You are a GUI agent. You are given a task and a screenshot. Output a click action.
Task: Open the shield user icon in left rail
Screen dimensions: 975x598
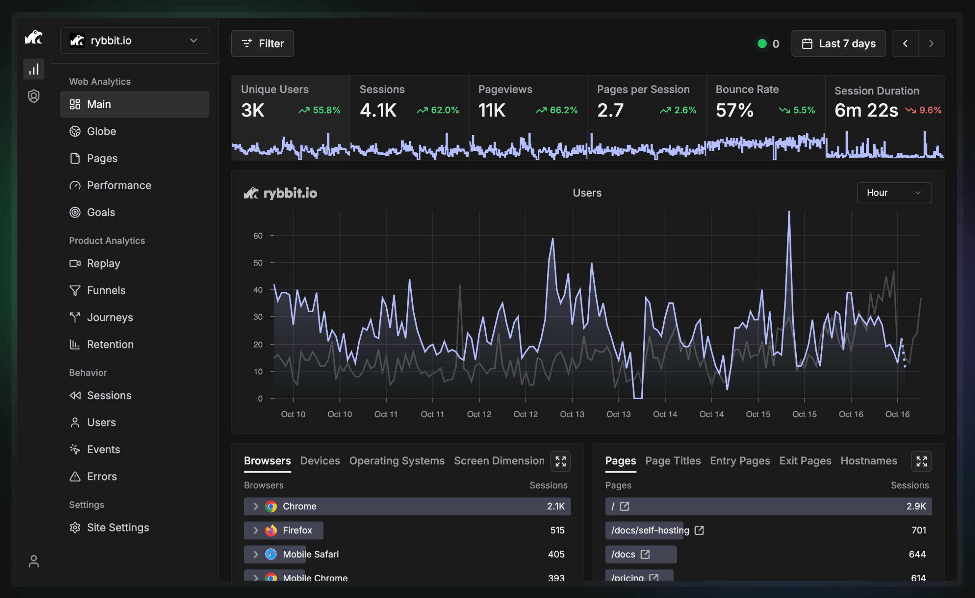tap(34, 96)
